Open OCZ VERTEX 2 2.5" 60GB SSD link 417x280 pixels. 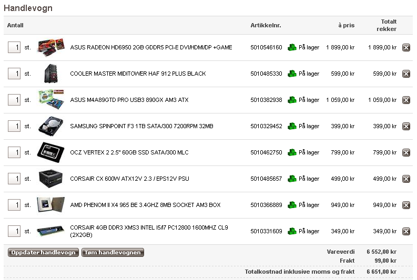(x=129, y=152)
